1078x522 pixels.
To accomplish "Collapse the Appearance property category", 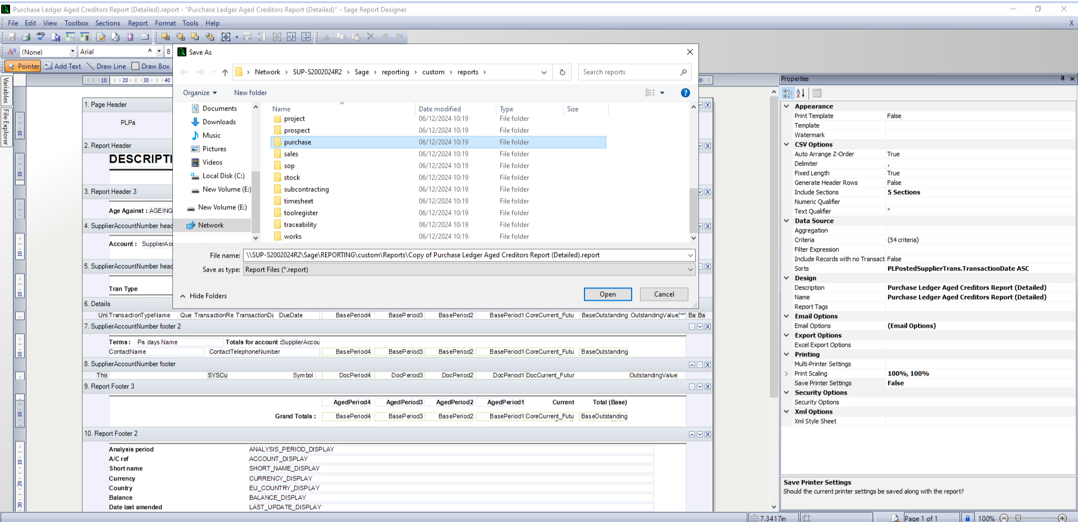I will [x=787, y=106].
